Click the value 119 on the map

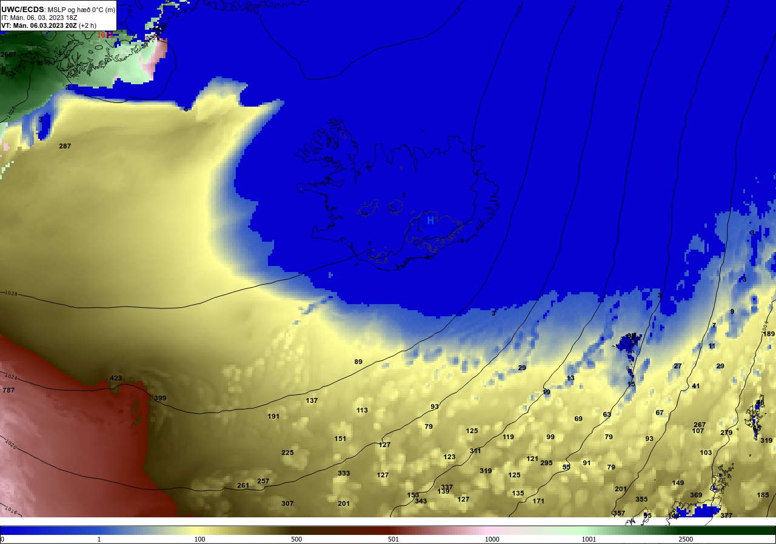508,437
